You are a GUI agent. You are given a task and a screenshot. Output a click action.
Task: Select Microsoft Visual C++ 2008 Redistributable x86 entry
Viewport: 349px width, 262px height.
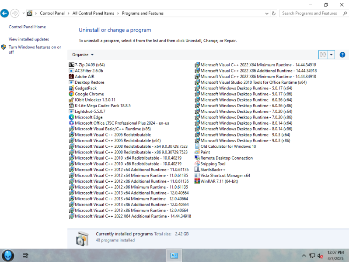pyautogui.click(x=129, y=152)
